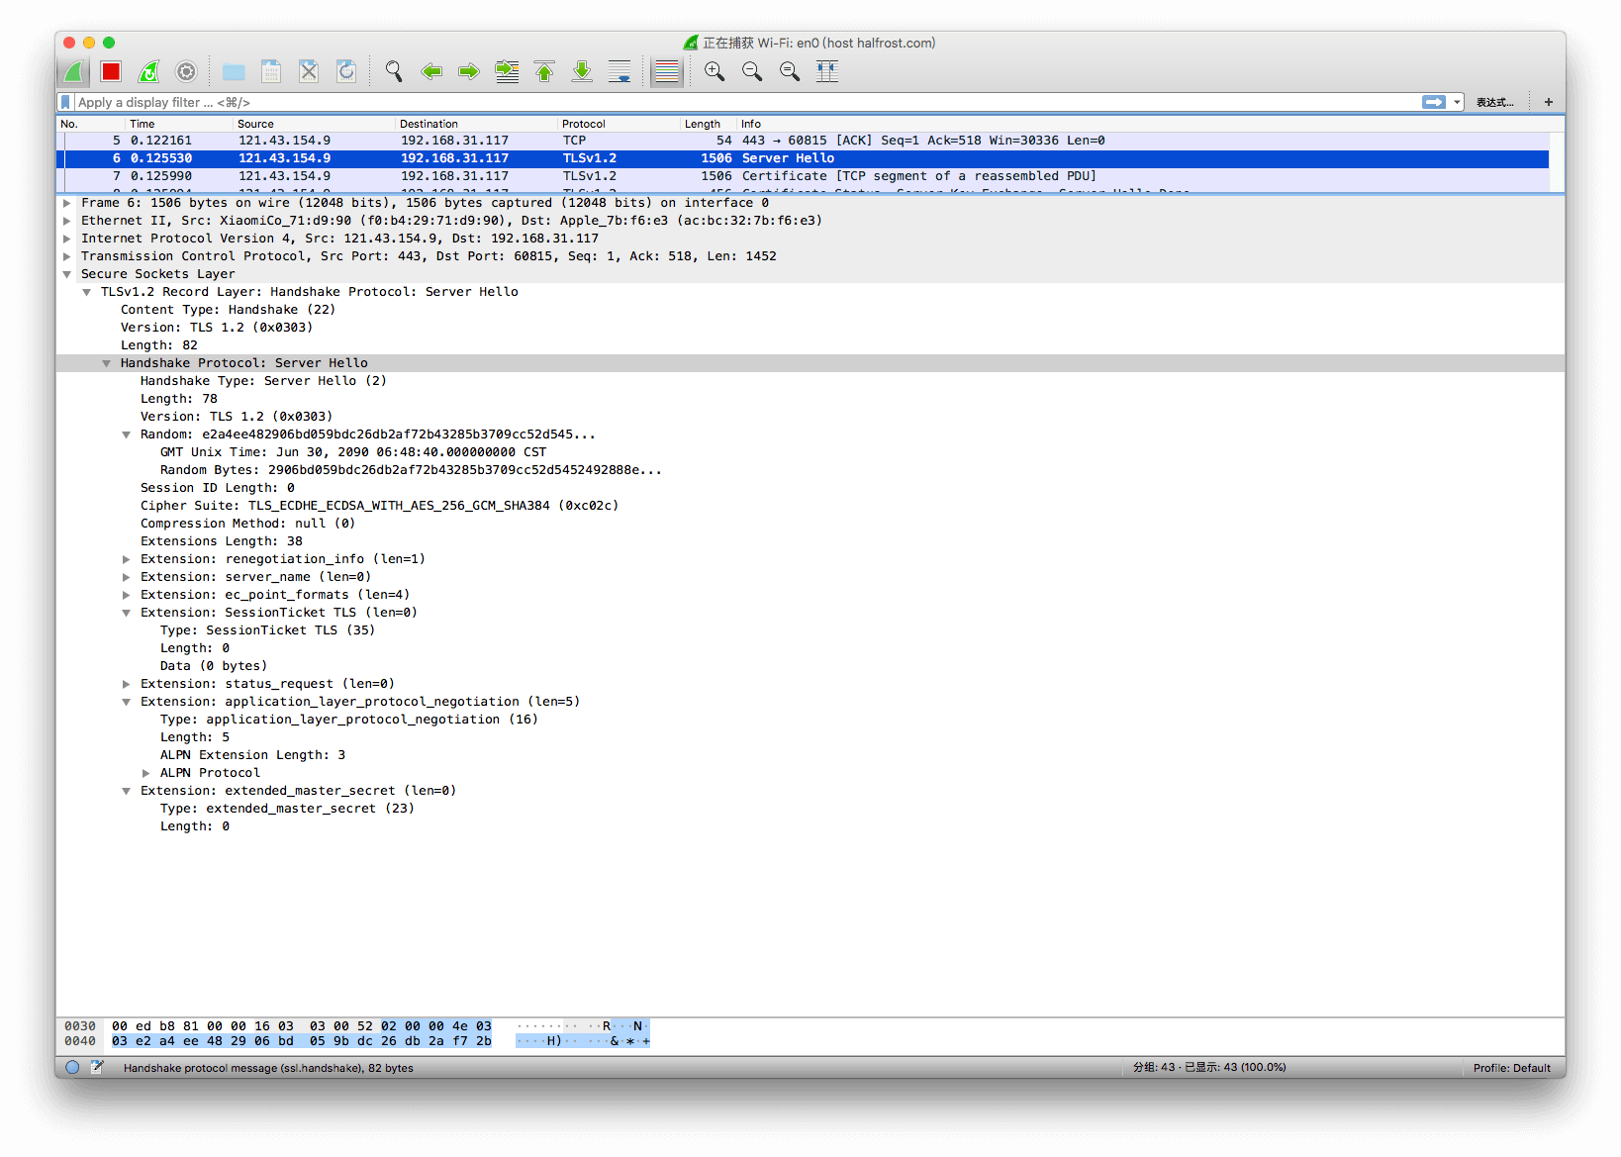Toggle packet colorization rules button
This screenshot has width=1621, height=1157.
[x=667, y=71]
